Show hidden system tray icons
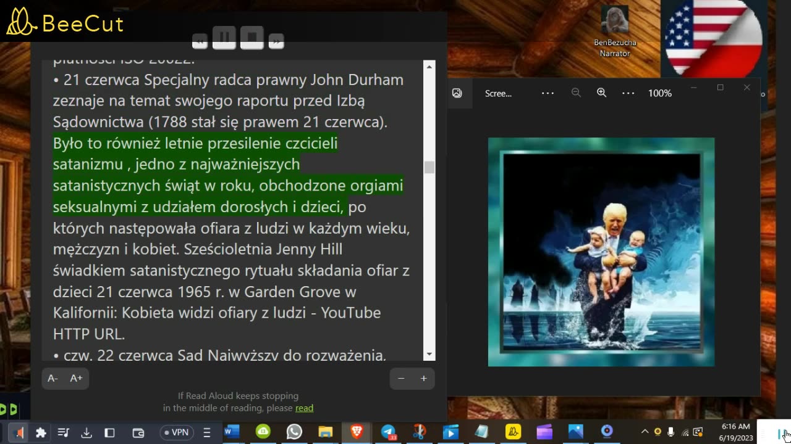 pyautogui.click(x=645, y=432)
